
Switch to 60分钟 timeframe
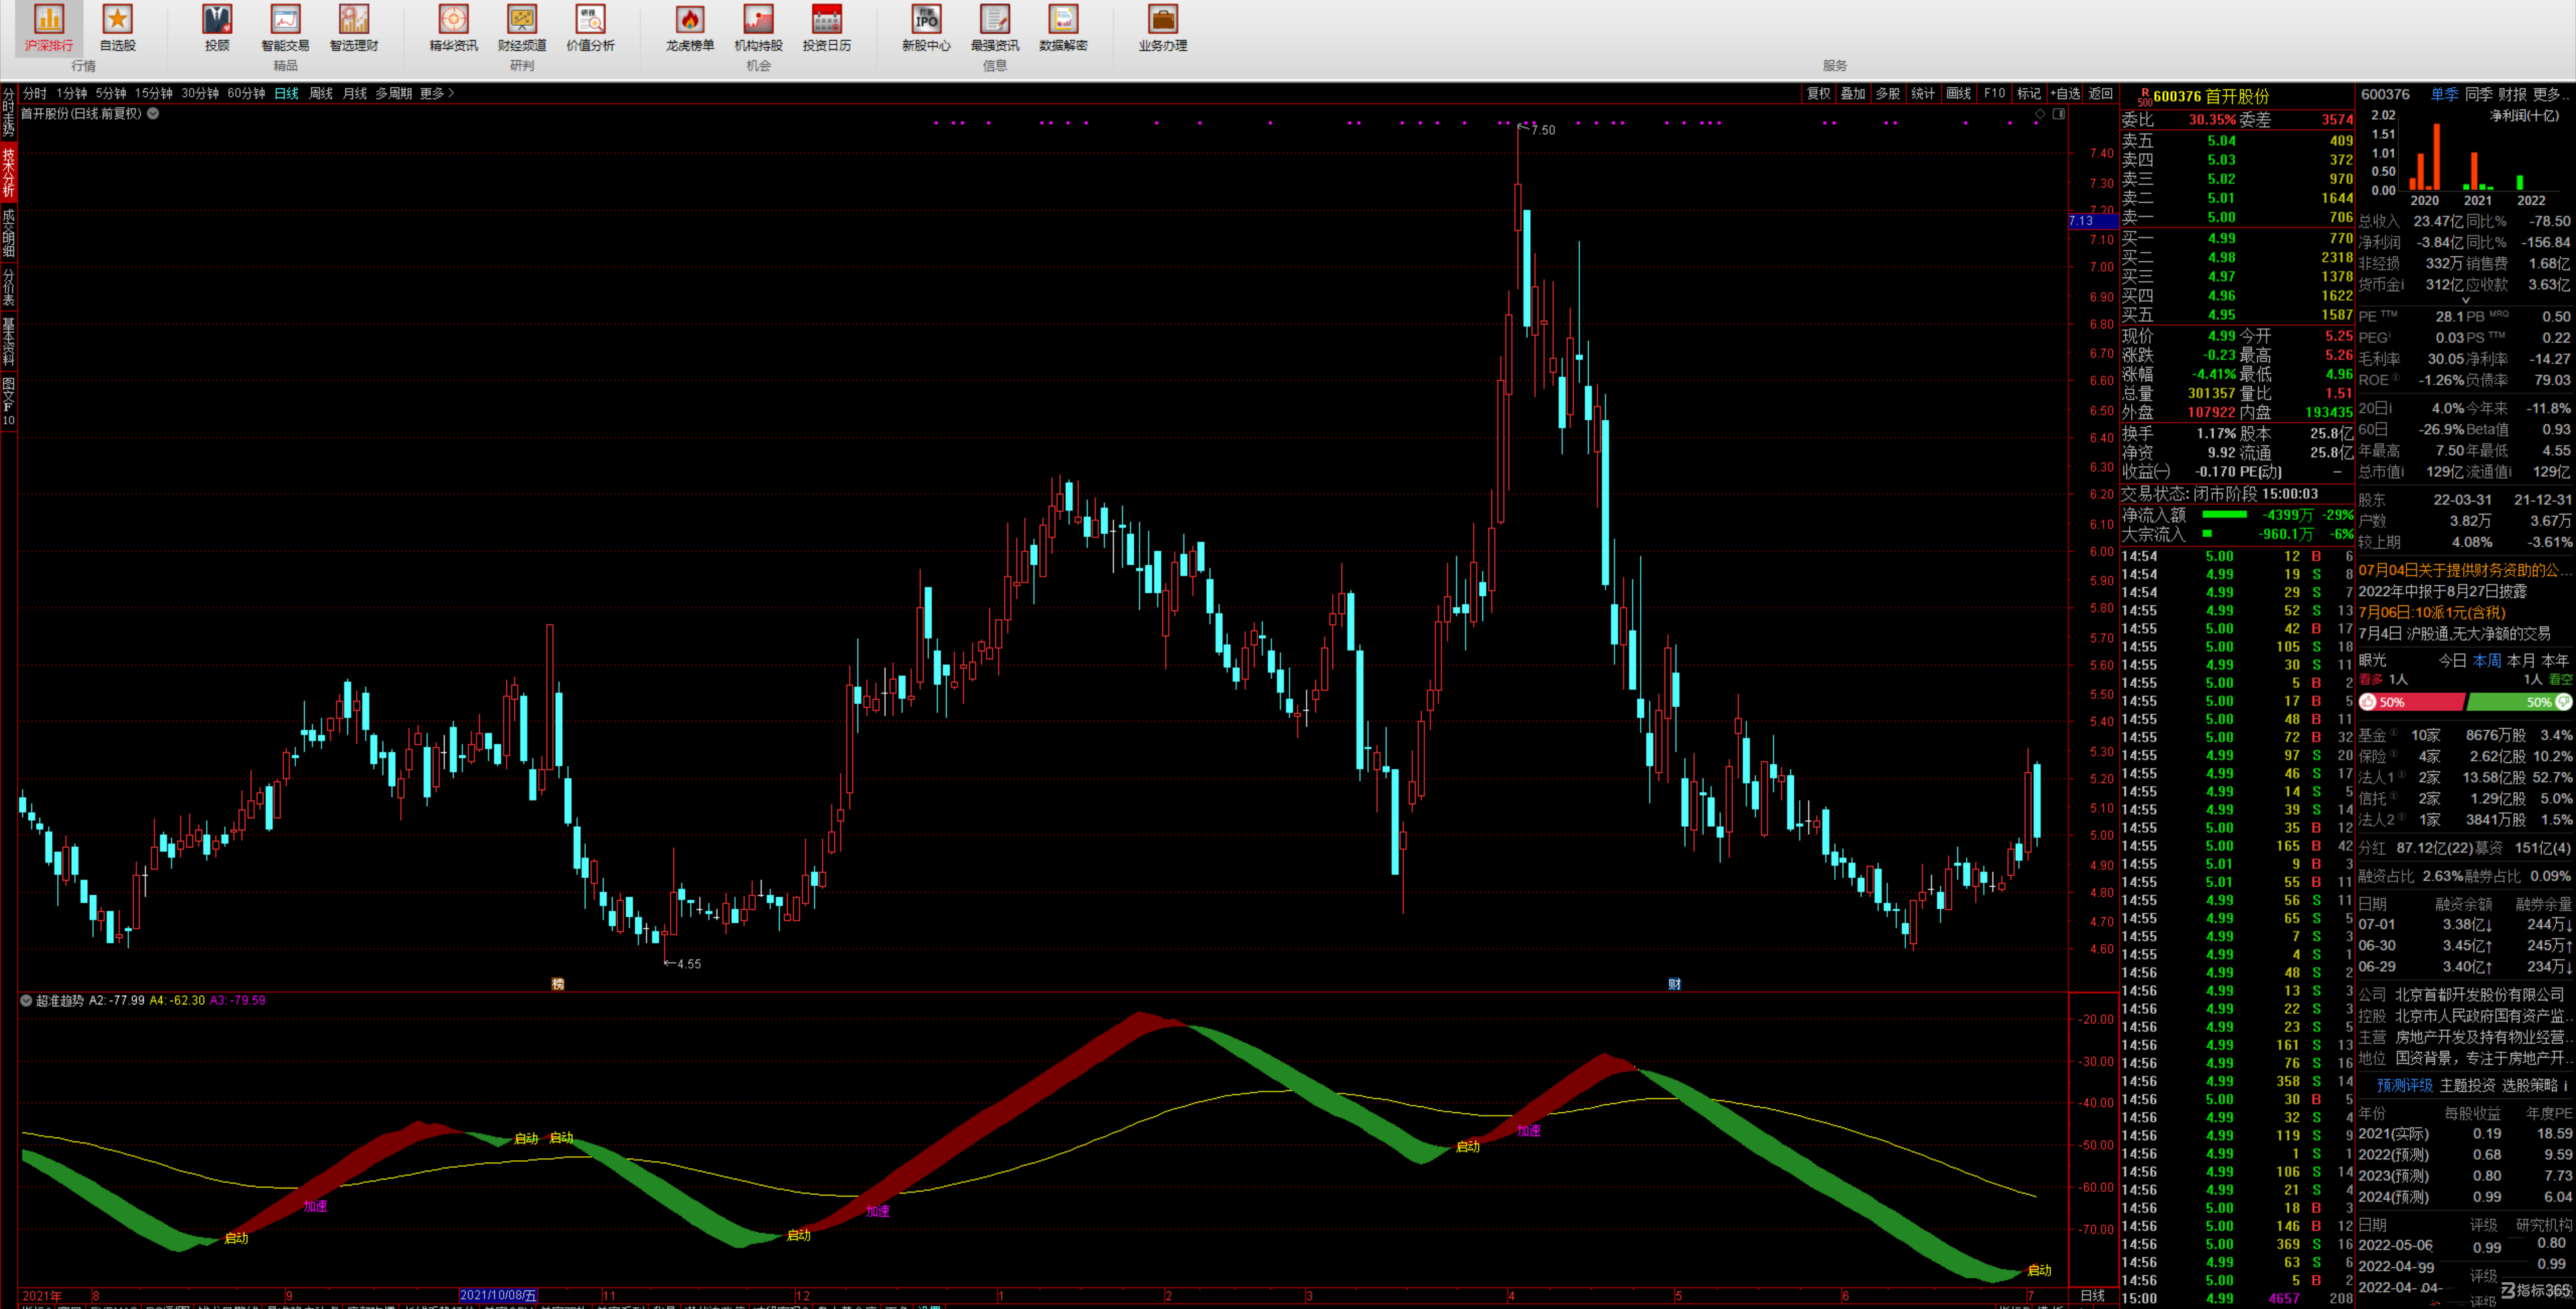pyautogui.click(x=246, y=93)
